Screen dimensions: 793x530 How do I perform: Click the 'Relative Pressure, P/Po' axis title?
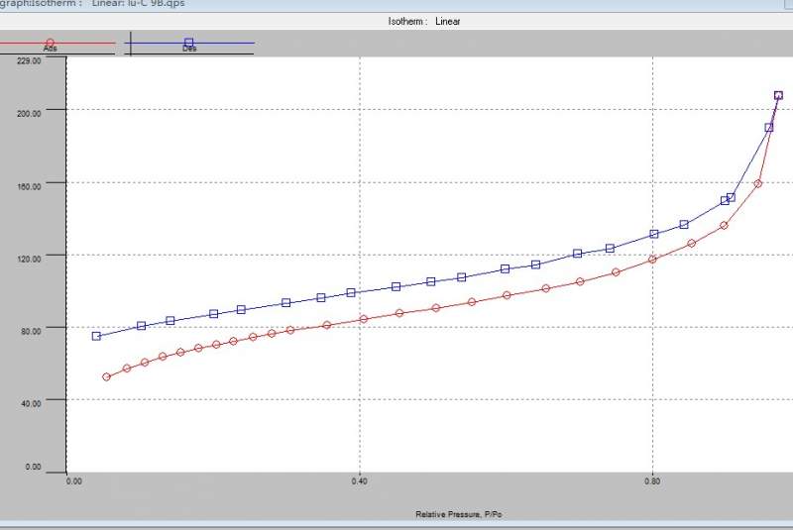[459, 514]
